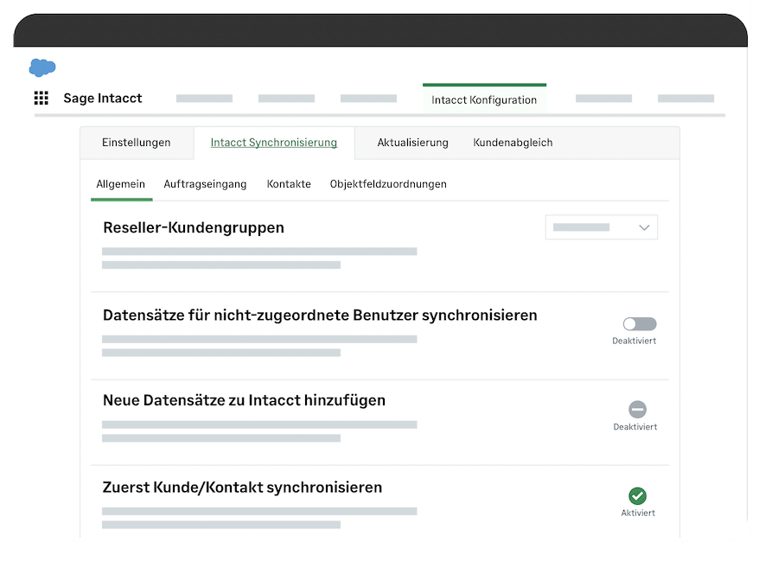Click the Deaktiviert label under the minus icon
The image size is (778, 561).
pyautogui.click(x=635, y=427)
